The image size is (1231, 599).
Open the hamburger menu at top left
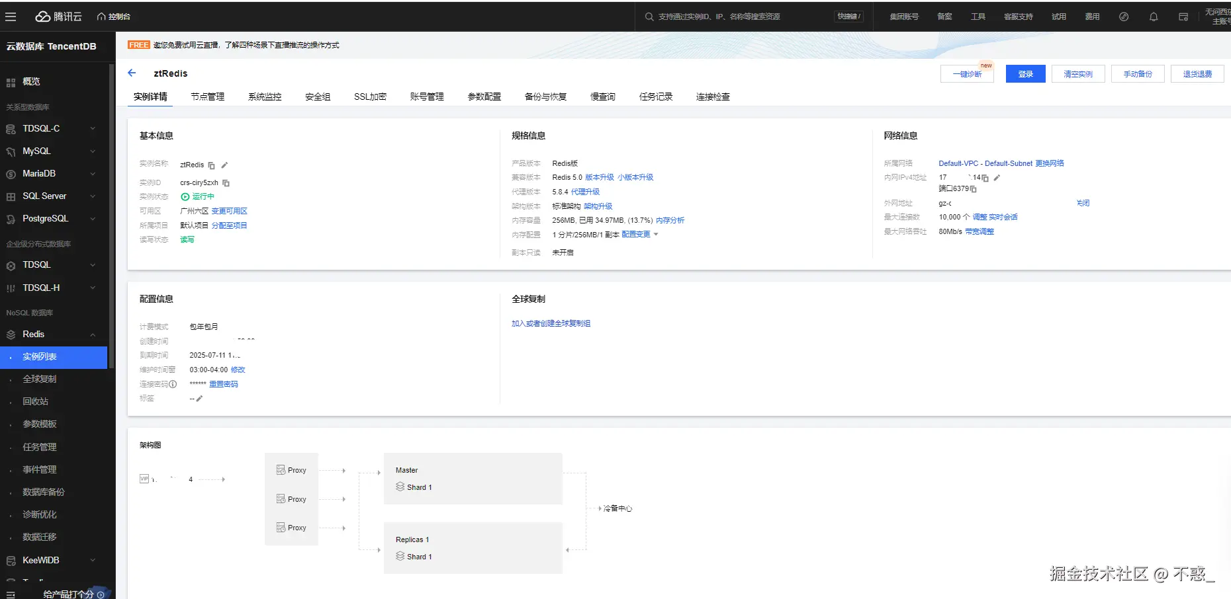[x=11, y=17]
